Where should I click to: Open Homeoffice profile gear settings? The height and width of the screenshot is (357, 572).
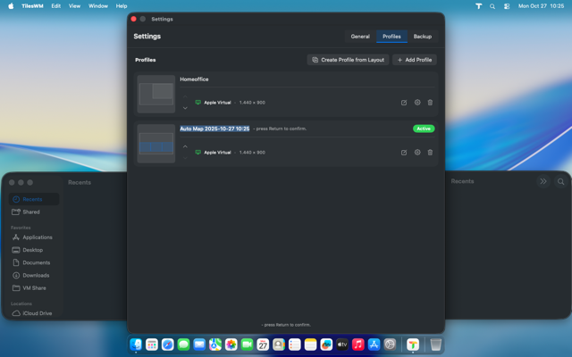coord(417,103)
